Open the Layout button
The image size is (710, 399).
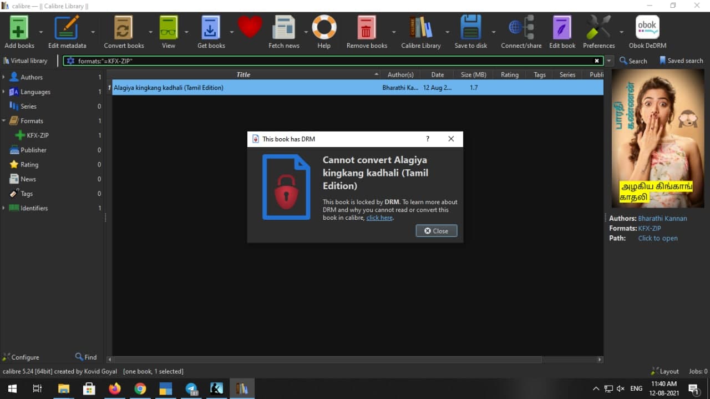coord(665,371)
